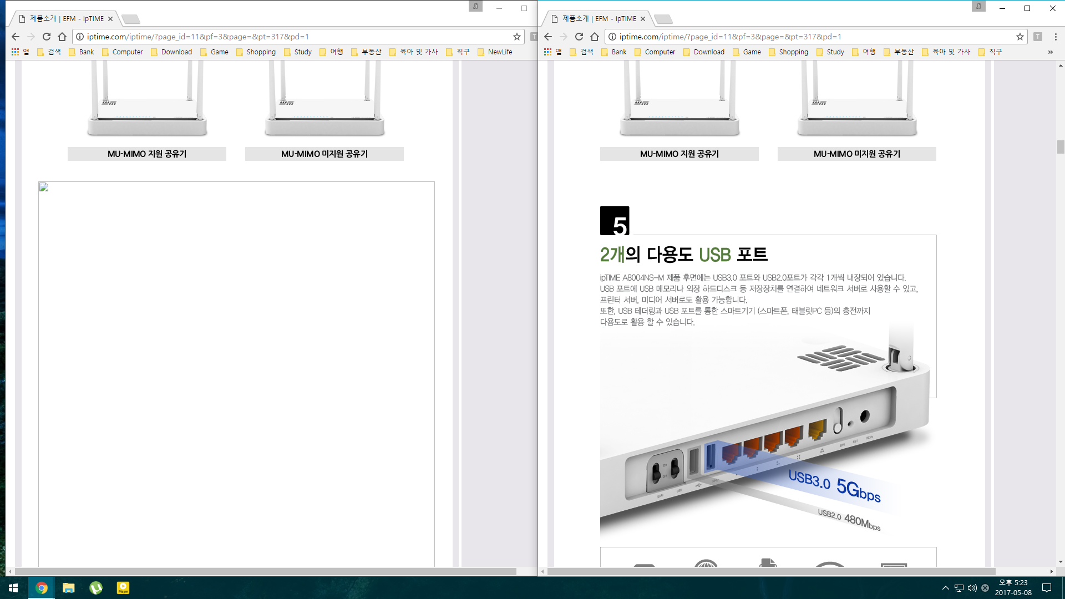Go back in the left browser window
This screenshot has height=599, width=1065.
click(x=16, y=37)
